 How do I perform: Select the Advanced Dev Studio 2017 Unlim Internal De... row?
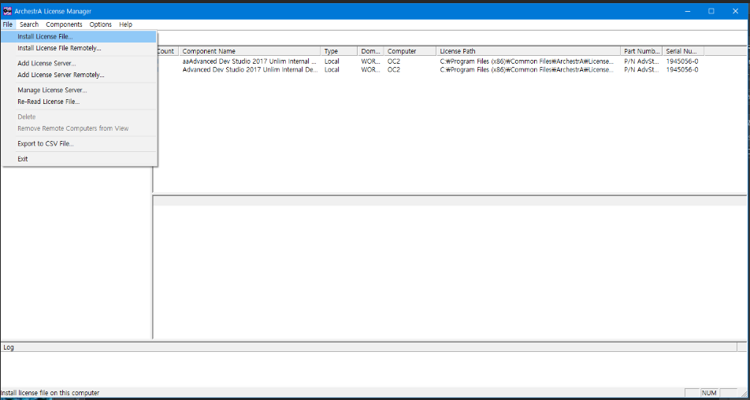[x=249, y=69]
